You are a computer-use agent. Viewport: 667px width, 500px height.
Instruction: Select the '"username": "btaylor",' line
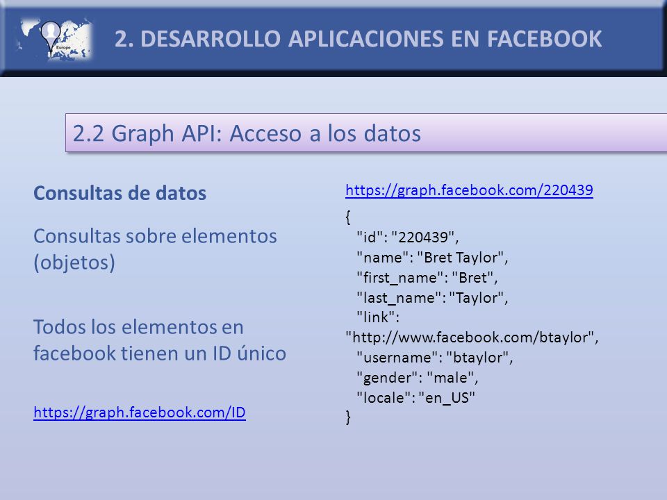435,358
